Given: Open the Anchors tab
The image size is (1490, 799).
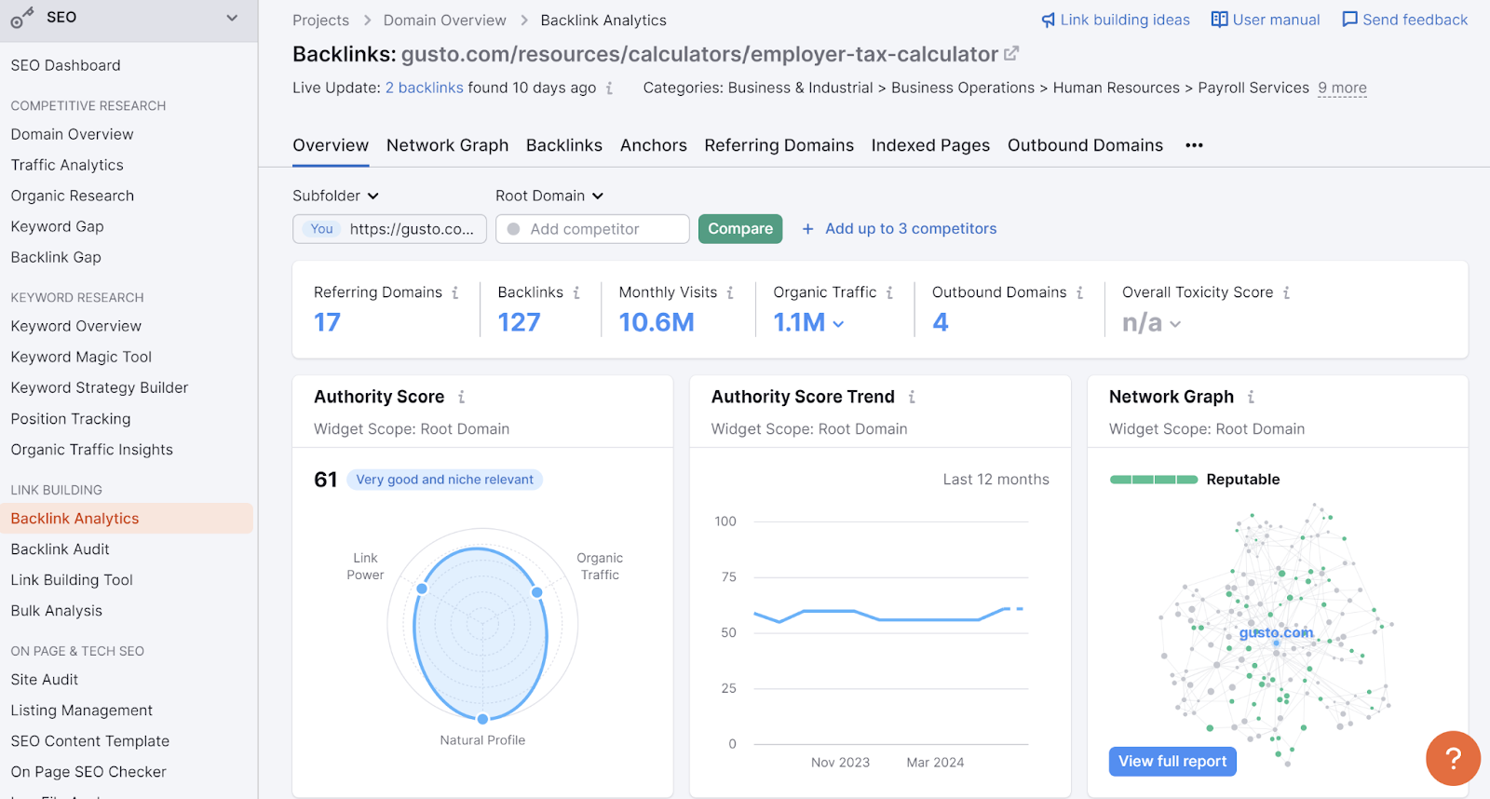Looking at the screenshot, I should [654, 145].
